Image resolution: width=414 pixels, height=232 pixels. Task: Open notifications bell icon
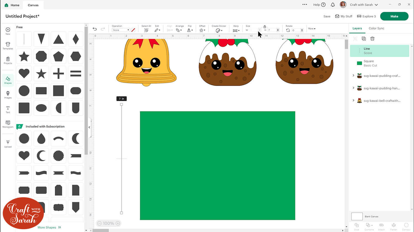click(333, 5)
